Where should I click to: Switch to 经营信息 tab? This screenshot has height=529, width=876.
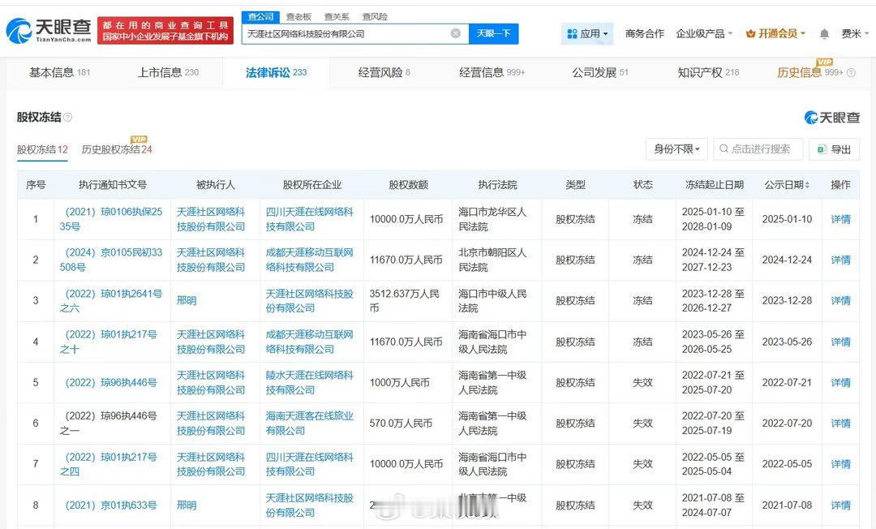492,73
